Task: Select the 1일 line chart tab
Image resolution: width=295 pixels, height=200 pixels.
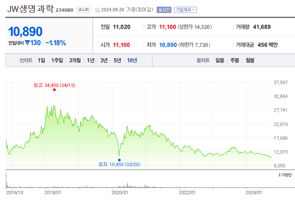Action: coord(41,60)
